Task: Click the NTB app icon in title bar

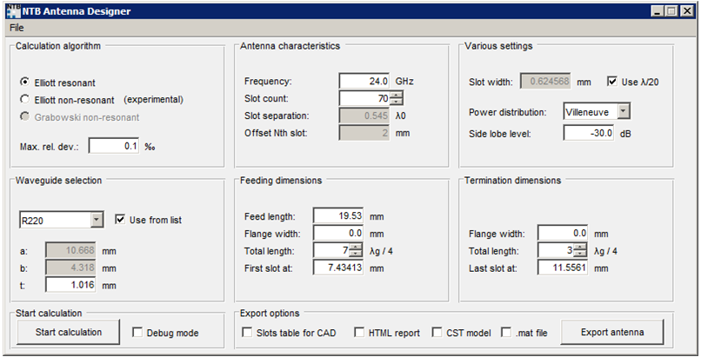Action: (x=13, y=11)
